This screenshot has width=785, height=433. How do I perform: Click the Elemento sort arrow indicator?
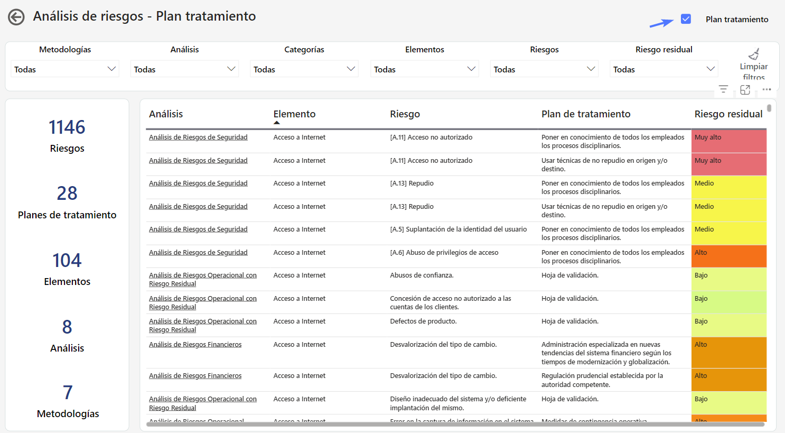[x=277, y=123]
